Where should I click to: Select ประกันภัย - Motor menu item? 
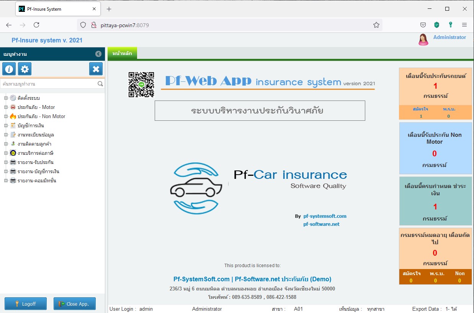pyautogui.click(x=36, y=107)
